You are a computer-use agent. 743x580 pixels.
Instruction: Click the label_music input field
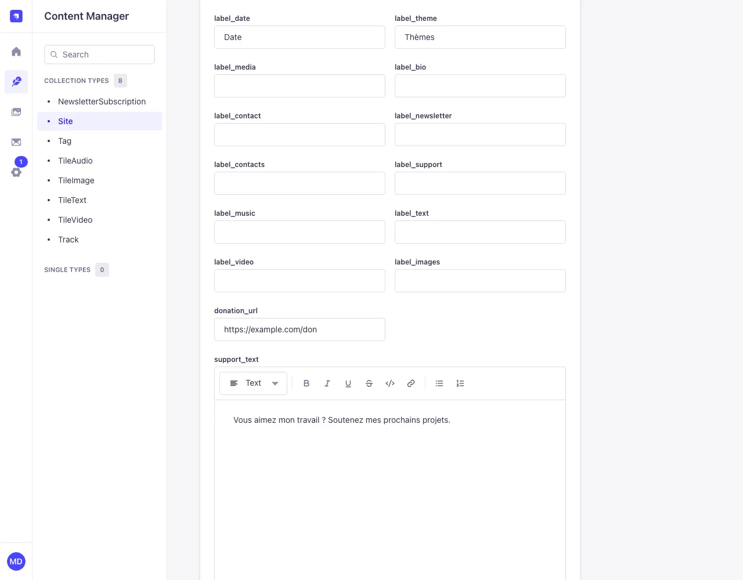click(300, 232)
